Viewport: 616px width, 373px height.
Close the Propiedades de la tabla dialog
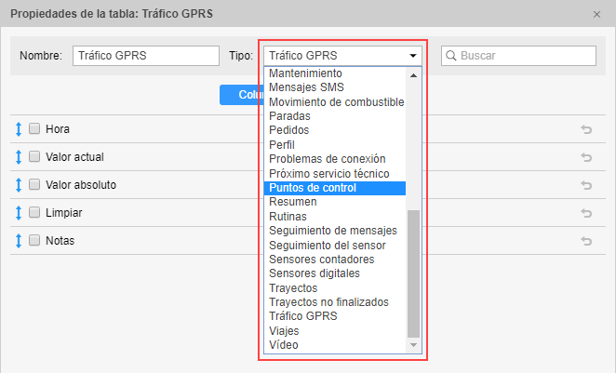coord(596,15)
